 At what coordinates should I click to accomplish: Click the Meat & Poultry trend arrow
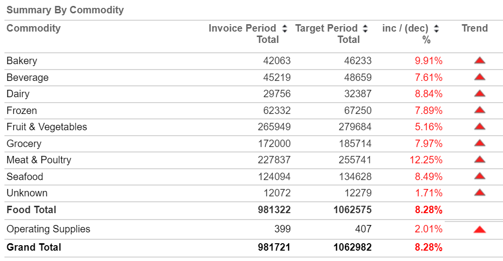[479, 160]
